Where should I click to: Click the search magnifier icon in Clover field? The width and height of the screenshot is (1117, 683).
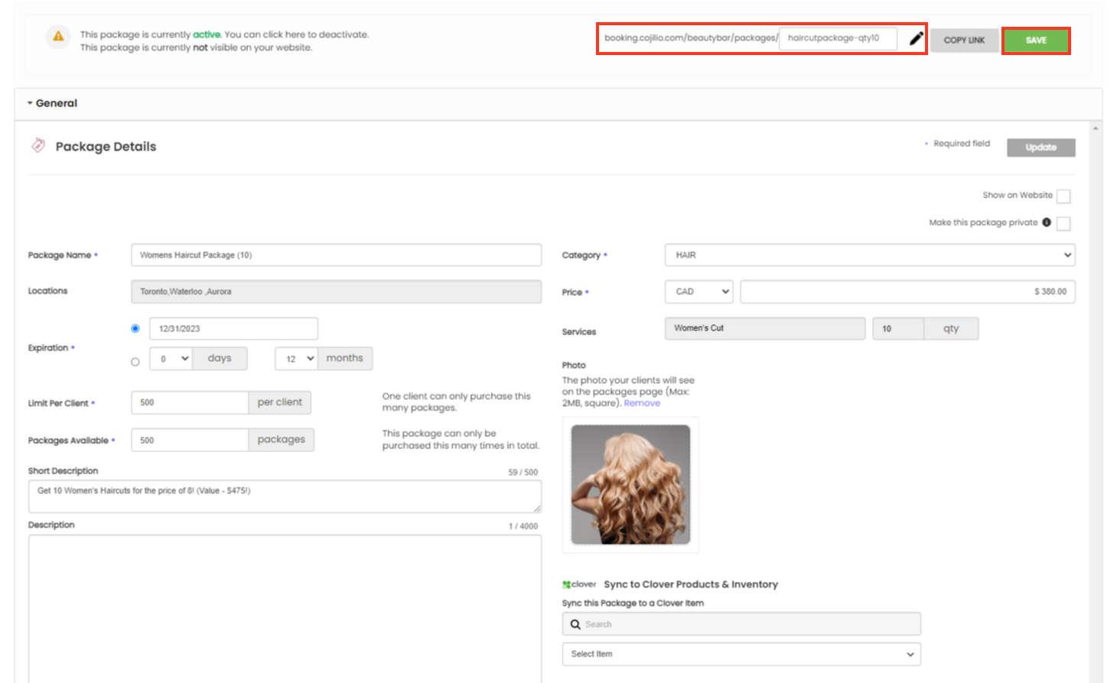click(575, 624)
